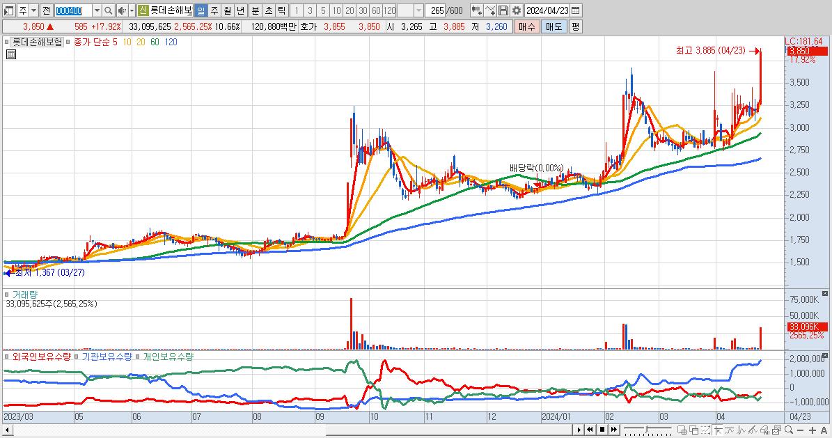The height and width of the screenshot is (438, 832).
Task: Close the 거래량 volume panel
Action: tap(824, 294)
